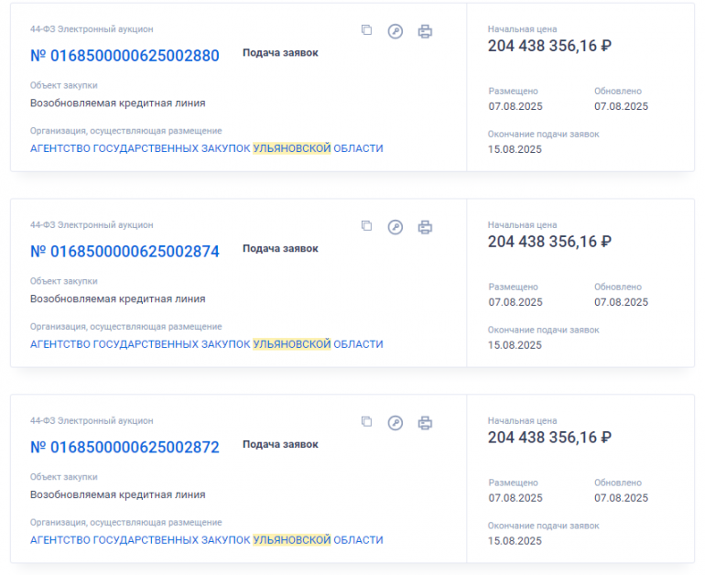
Task: Print the first auction card ending in 2880
Action: 425,31
